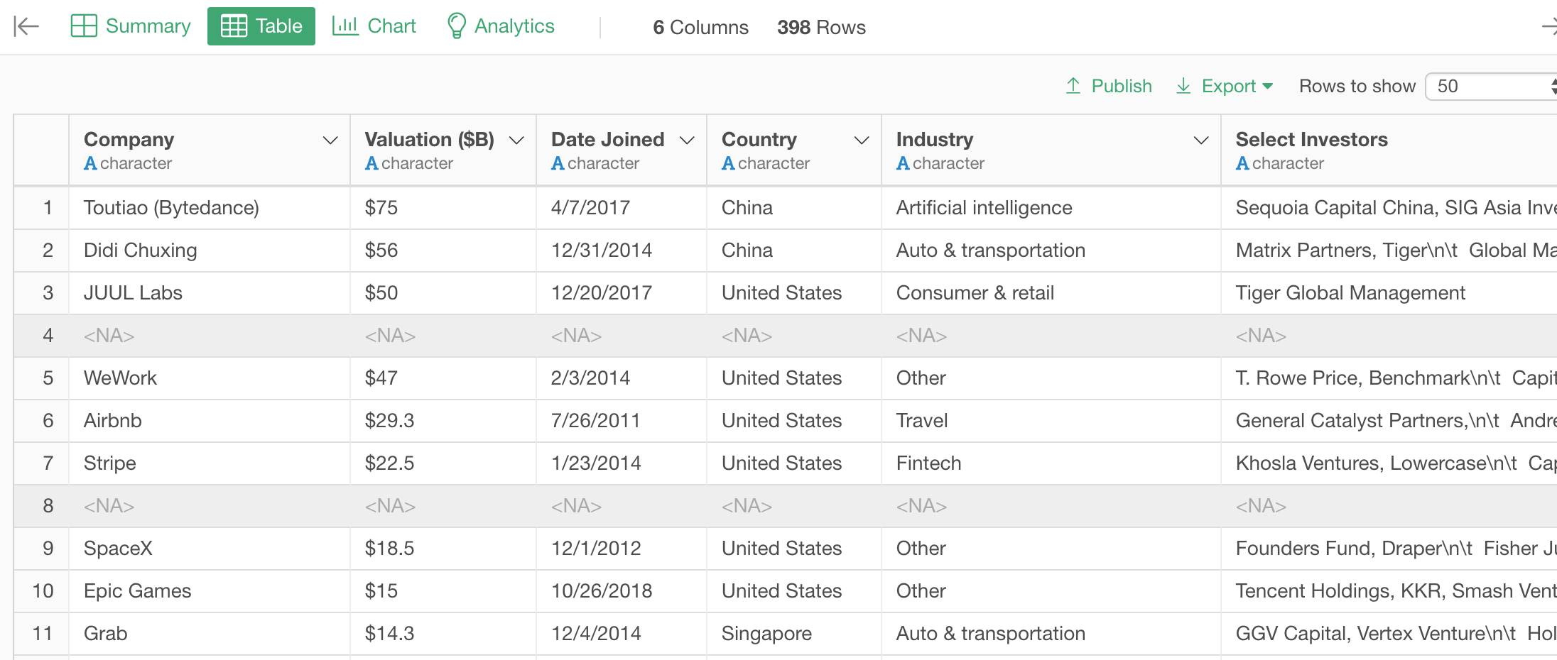Click the Summary grid icon
This screenshot has height=660, width=1557.
click(x=84, y=26)
